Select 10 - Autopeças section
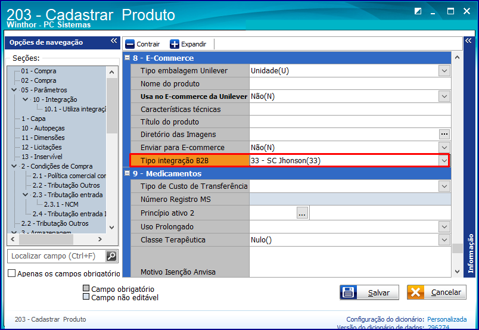Screen dimensions: 479x330 43,128
